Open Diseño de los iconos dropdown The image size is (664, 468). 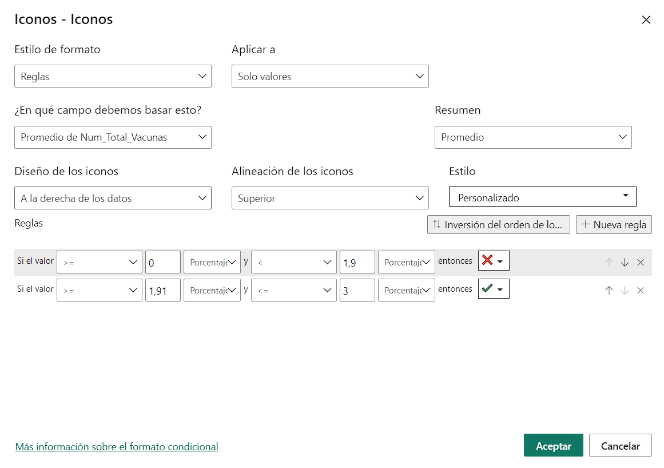coord(113,198)
